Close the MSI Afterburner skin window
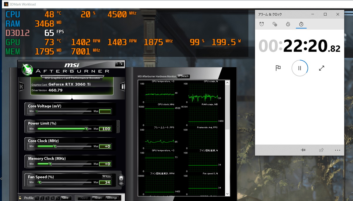The height and width of the screenshot is (201, 353). point(121,64)
